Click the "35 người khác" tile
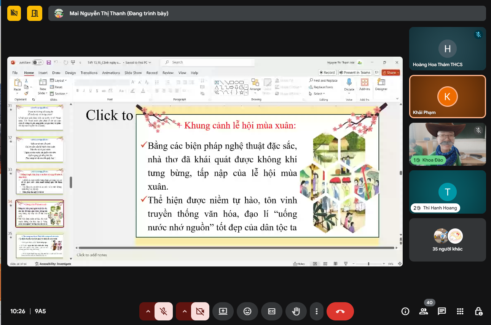This screenshot has width=491, height=325. [x=447, y=239]
